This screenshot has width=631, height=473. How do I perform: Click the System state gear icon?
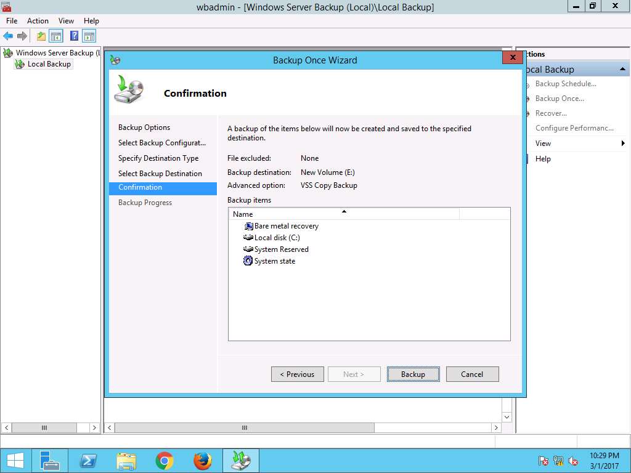(x=248, y=261)
